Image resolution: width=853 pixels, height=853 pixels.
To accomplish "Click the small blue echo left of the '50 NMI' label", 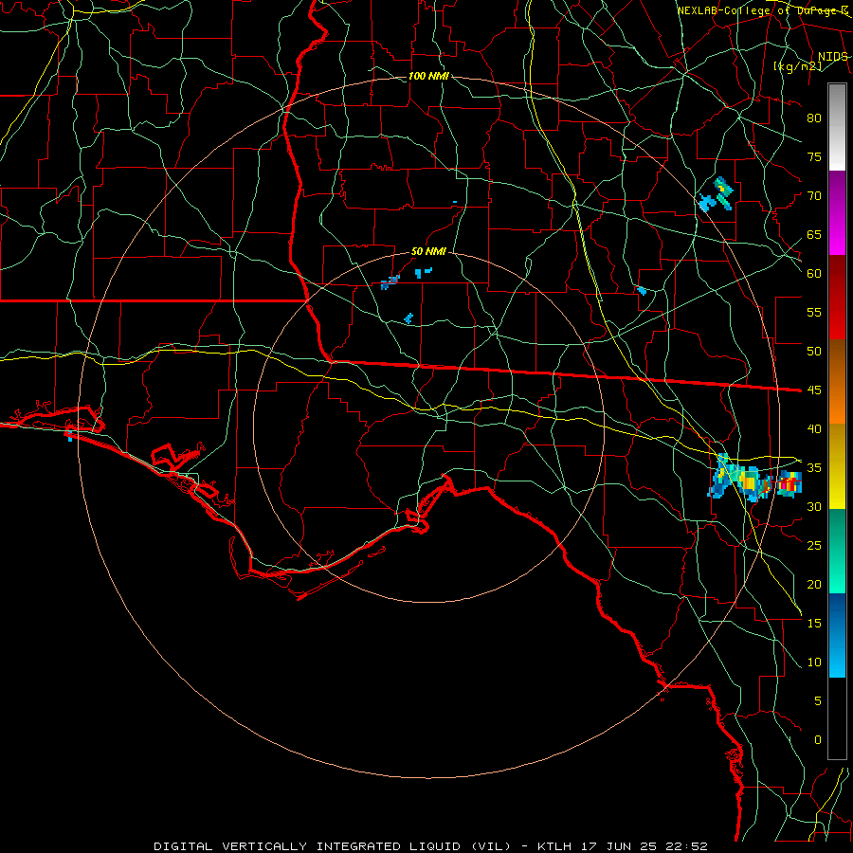I will [x=390, y=282].
